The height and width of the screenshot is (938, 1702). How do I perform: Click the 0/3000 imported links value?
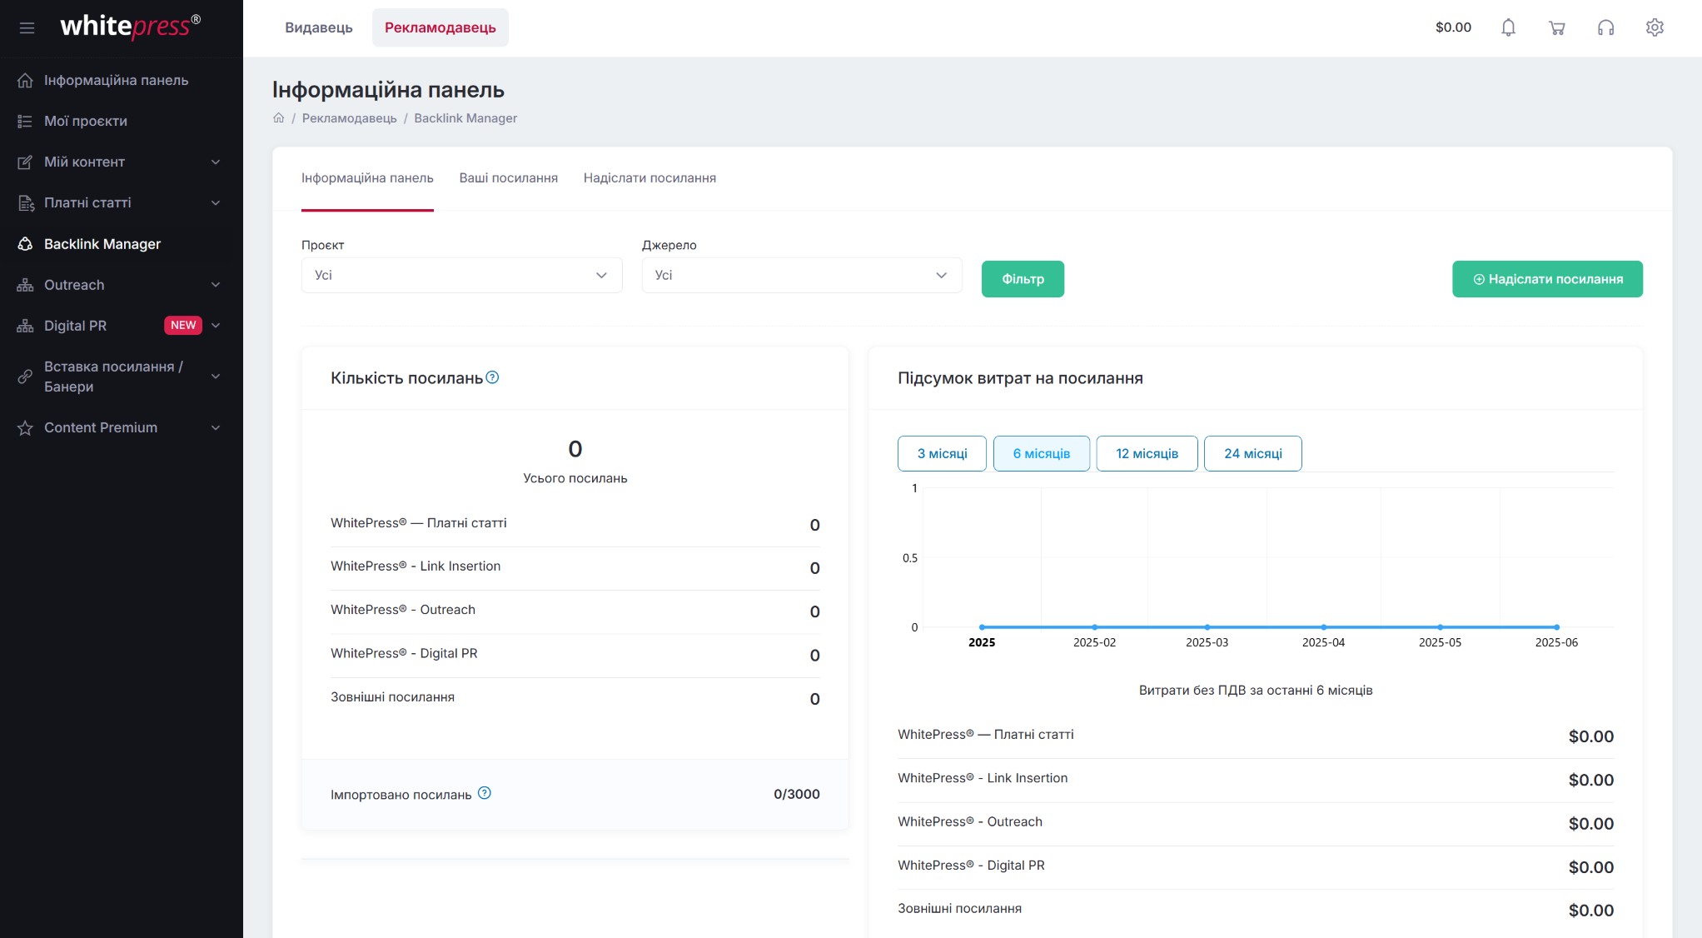coord(796,794)
